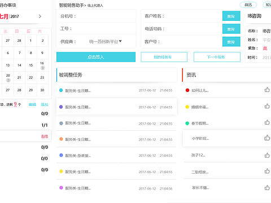Go to next month with calendar arrow

tap(40, 16)
